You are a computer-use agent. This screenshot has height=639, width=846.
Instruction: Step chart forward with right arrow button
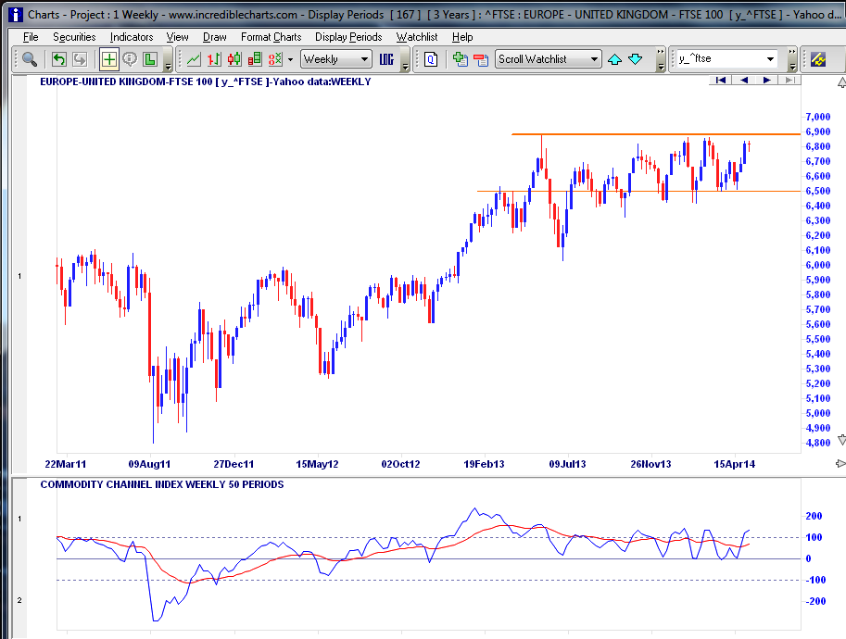tap(766, 80)
